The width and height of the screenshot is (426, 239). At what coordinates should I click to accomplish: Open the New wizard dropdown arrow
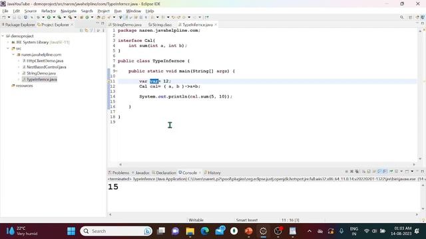[x=9, y=17]
